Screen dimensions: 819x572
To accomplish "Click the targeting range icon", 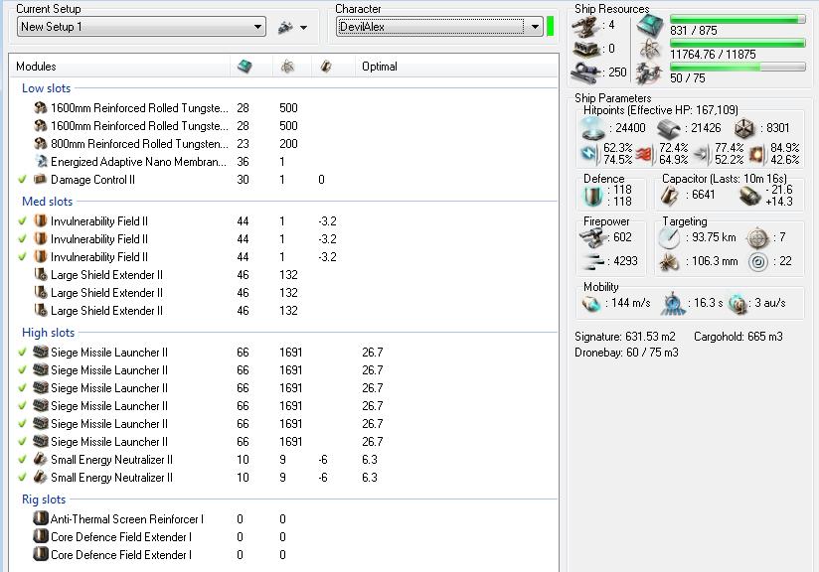I will 669,238.
